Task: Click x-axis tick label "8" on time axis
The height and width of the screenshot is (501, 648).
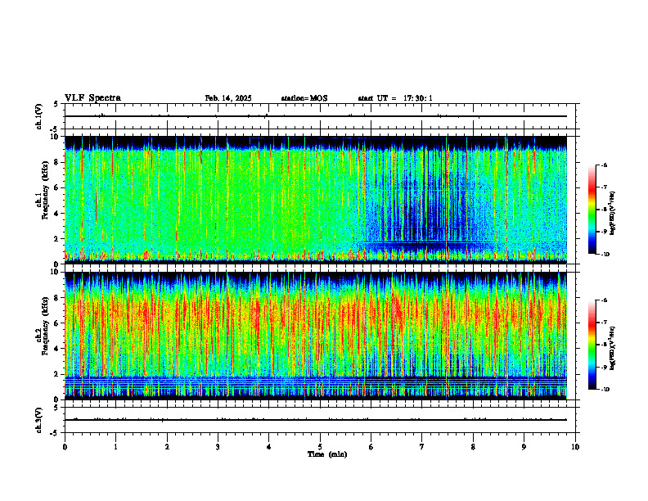Action: pos(473,447)
